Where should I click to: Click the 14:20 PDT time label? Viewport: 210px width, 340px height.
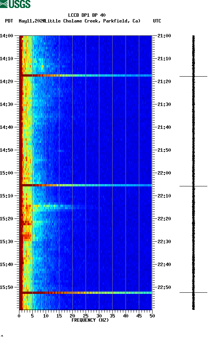(x=6, y=81)
